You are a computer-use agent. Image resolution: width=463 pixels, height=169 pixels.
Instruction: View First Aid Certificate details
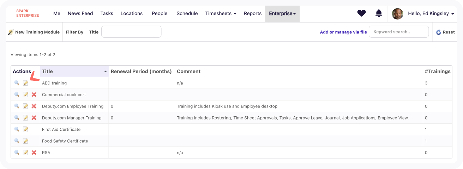pyautogui.click(x=17, y=129)
